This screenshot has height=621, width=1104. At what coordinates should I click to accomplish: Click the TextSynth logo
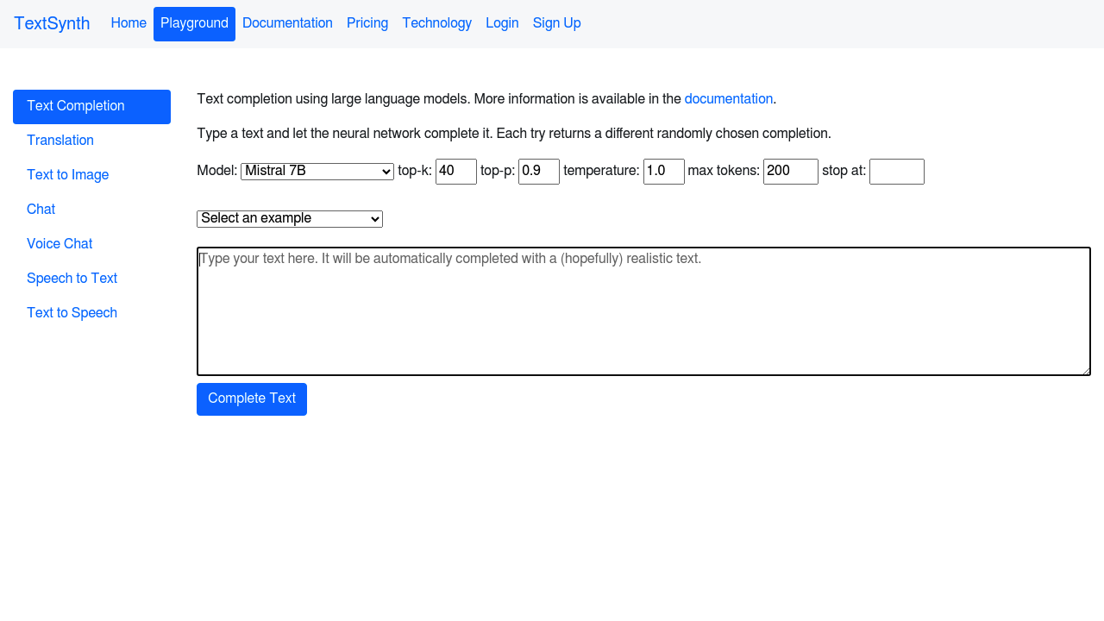point(52,23)
